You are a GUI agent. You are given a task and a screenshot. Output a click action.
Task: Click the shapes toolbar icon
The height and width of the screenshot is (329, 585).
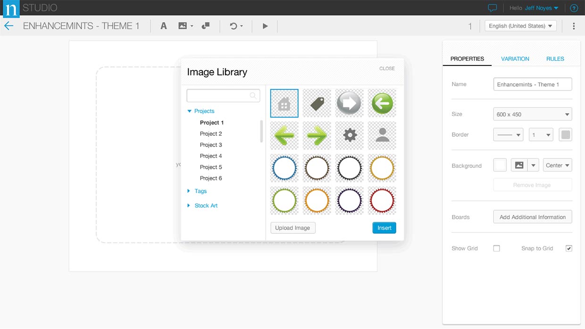coord(206,26)
